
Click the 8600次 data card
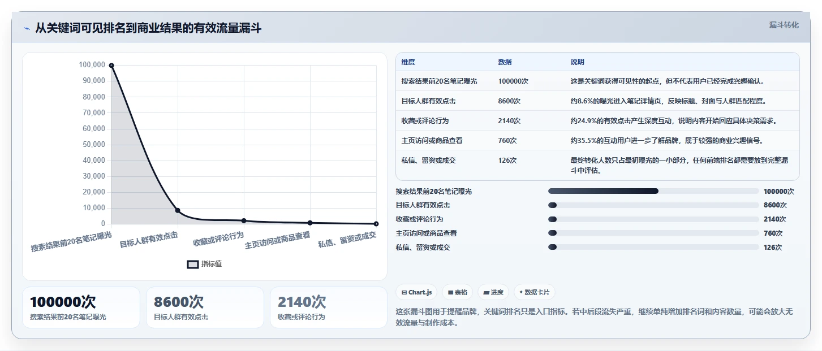(x=205, y=307)
